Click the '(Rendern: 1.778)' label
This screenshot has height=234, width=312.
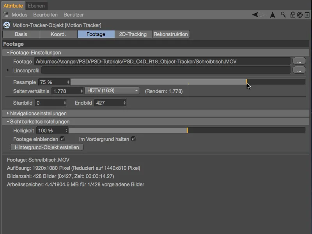[164, 91]
